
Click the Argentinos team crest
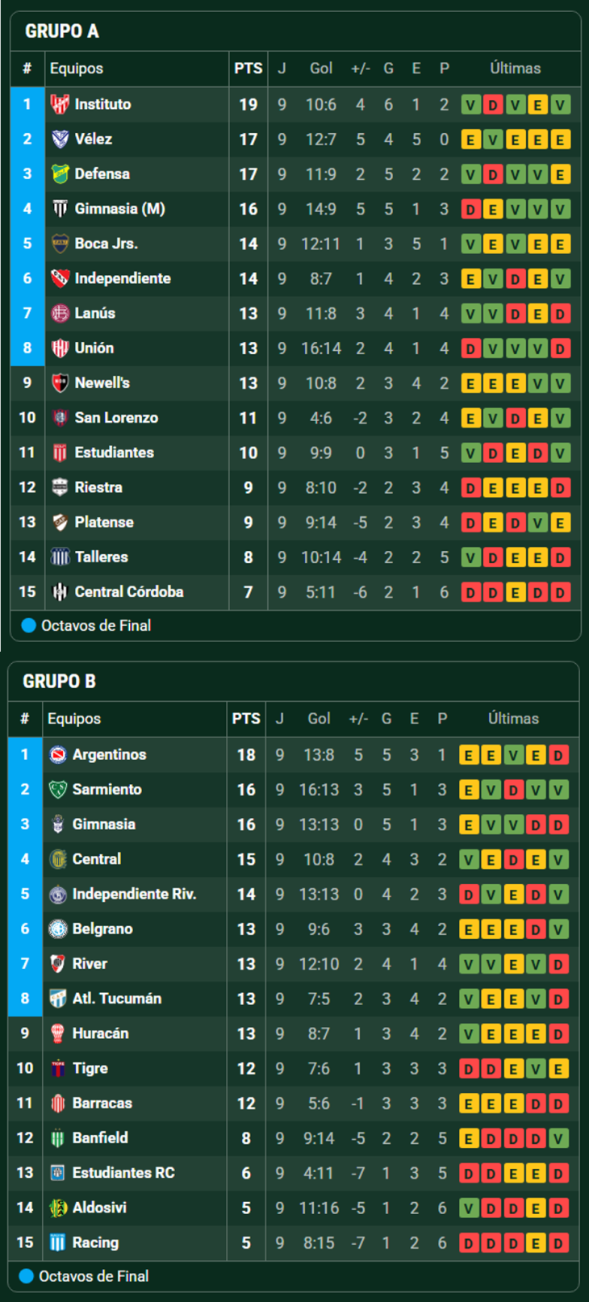[x=57, y=754]
